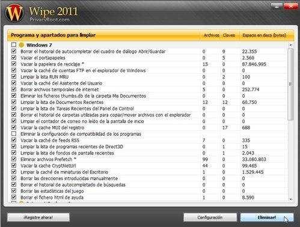Click 'Programa y apartados para limpiar' header
The width and height of the screenshot is (300, 227).
(53, 35)
